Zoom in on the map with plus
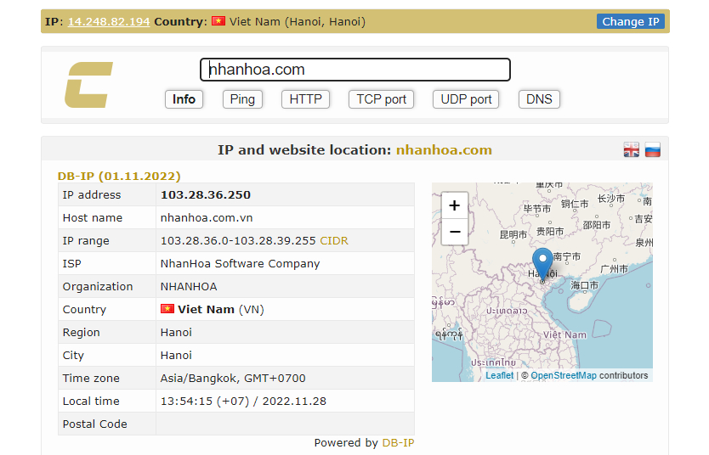The image size is (709, 455). tap(455, 205)
